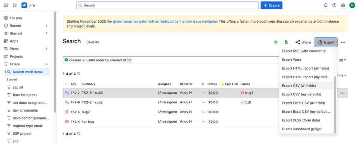Expand the Starred sidebar chevron
Screen dimensions: 359x145
[x=46, y=33]
